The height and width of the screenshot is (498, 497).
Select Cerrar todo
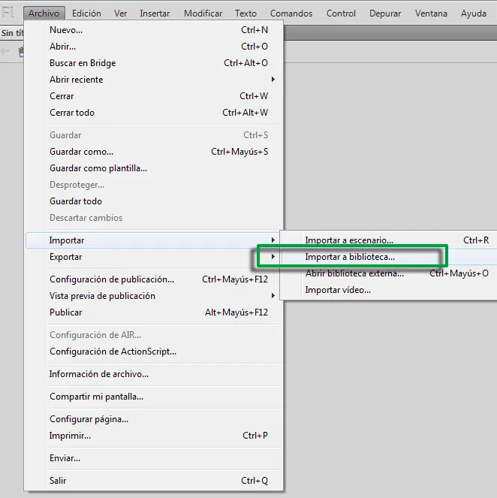coord(154,113)
